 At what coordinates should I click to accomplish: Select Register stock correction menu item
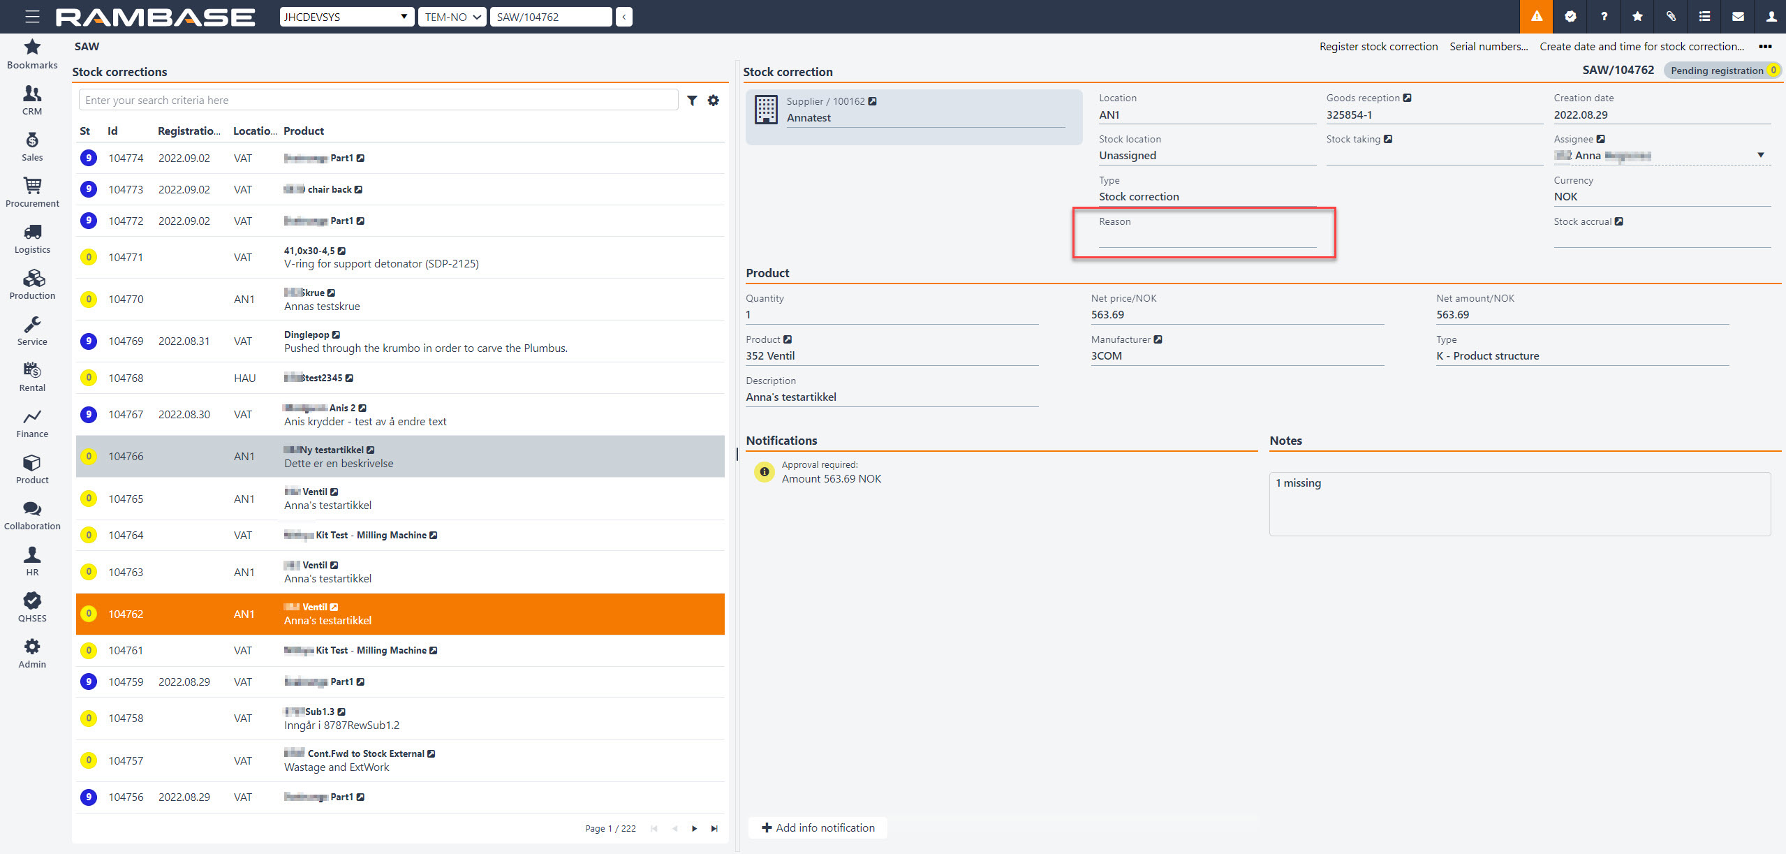tap(1378, 47)
